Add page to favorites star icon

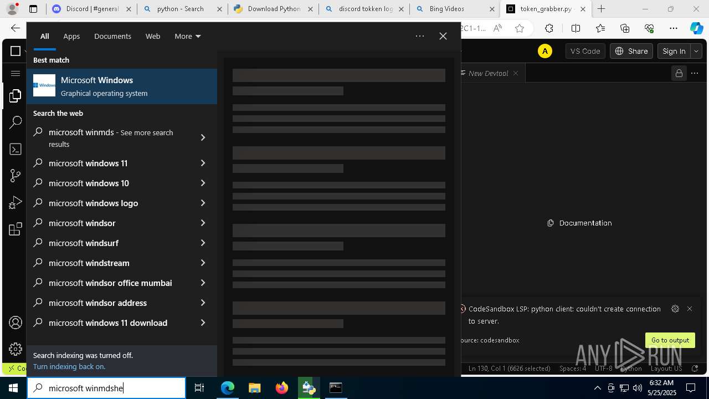[x=520, y=28]
